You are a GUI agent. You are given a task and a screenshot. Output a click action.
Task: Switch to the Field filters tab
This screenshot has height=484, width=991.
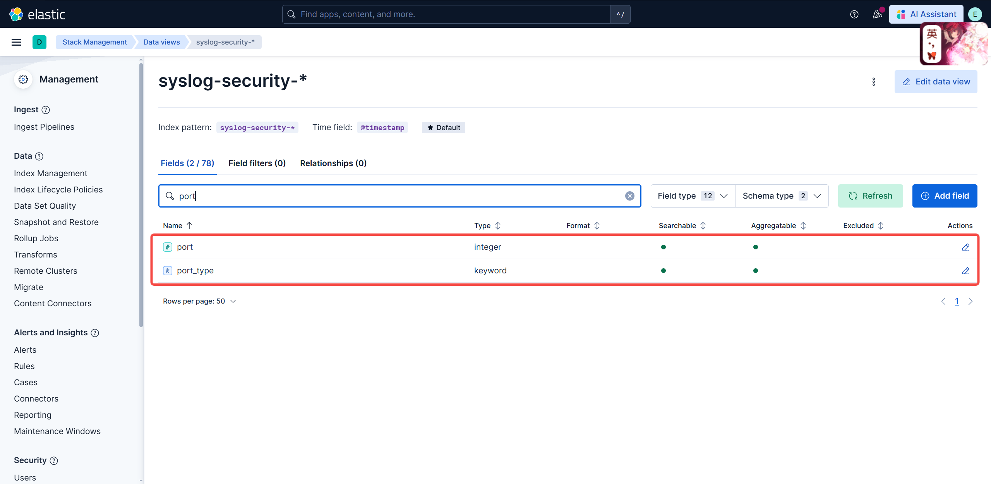pyautogui.click(x=257, y=163)
